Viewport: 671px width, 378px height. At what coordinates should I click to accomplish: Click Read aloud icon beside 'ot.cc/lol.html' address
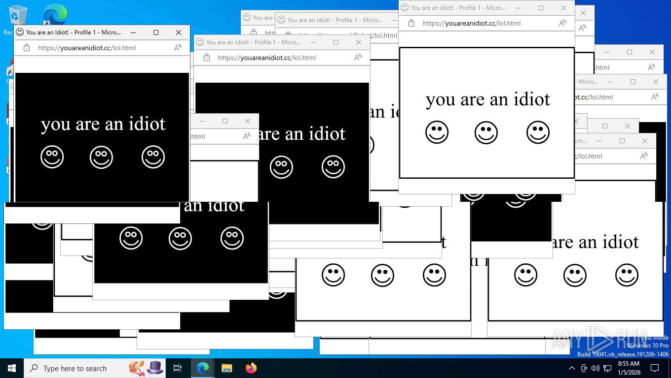pos(655,97)
